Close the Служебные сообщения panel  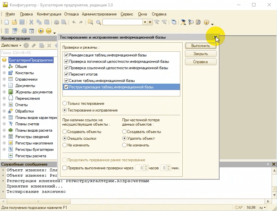coord(274,164)
